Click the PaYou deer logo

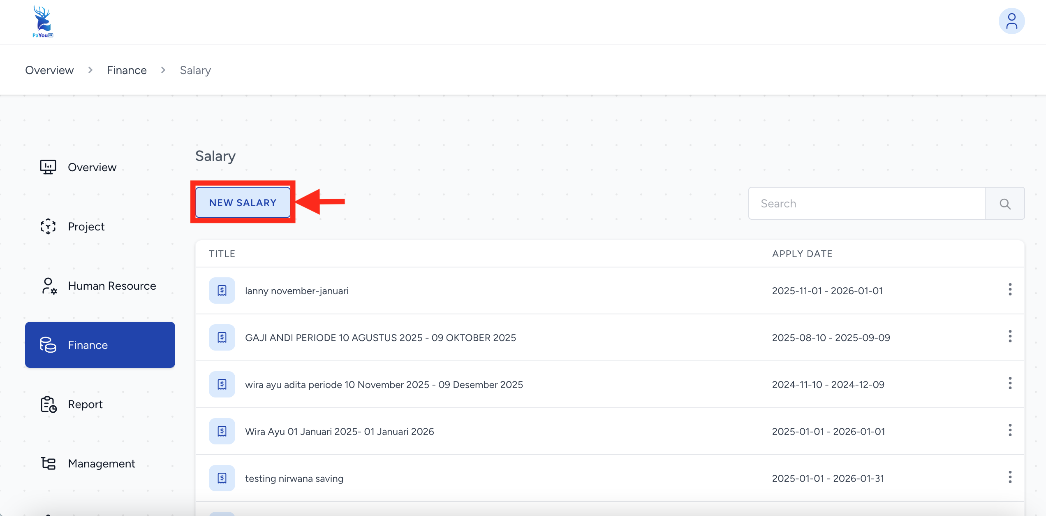(x=43, y=22)
